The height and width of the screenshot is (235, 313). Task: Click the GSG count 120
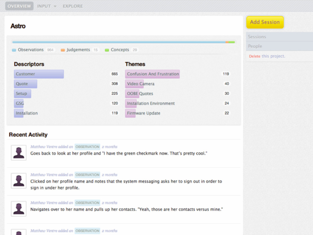coord(115,103)
